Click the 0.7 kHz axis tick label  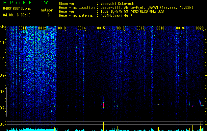[3, 108]
